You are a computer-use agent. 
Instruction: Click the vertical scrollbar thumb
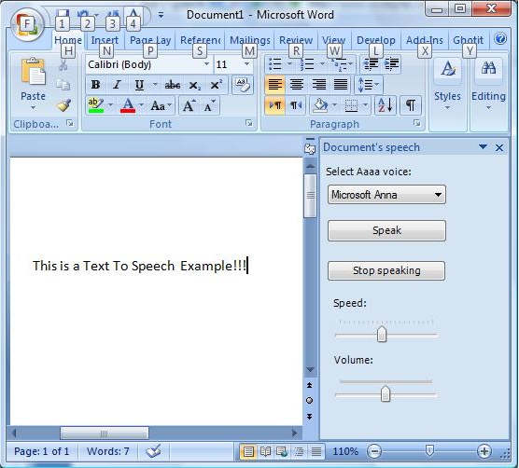point(310,196)
